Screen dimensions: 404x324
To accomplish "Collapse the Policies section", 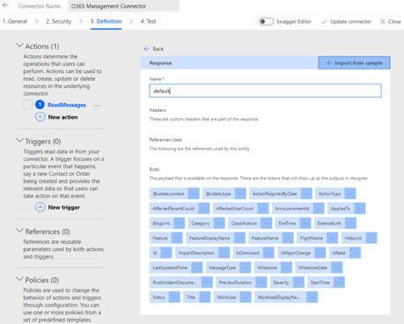I will pyautogui.click(x=19, y=279).
